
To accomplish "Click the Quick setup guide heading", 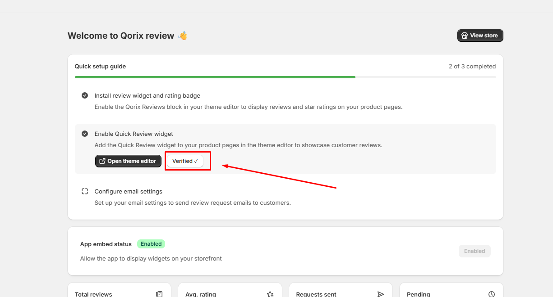I will click(100, 66).
